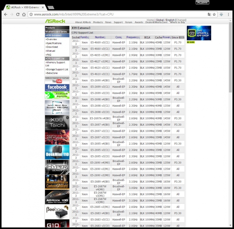Screen dimensions: 234x229
Task: Open the Products menu in top navigation
Action: click(x=98, y=22)
